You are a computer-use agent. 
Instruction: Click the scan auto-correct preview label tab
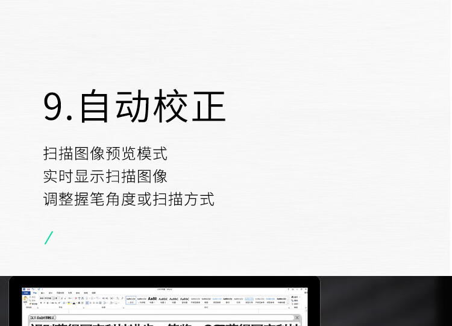point(42,318)
